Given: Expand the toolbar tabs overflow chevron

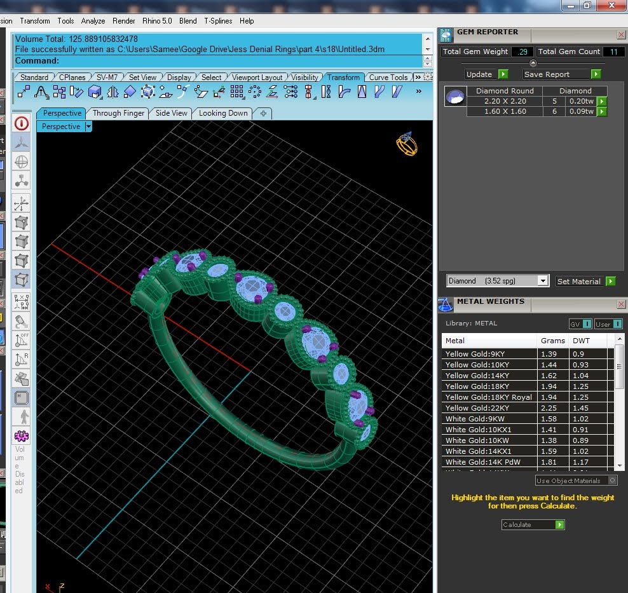Looking at the screenshot, I should (418, 77).
